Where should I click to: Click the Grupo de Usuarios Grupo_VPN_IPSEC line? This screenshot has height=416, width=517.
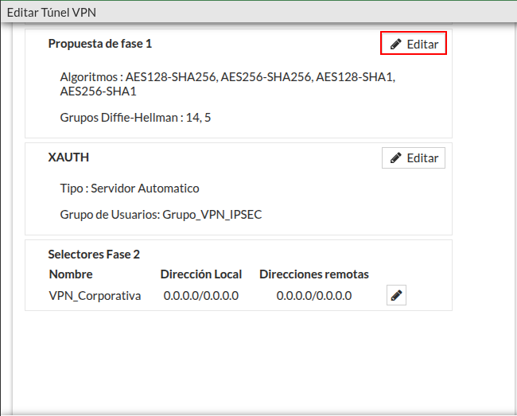point(161,215)
